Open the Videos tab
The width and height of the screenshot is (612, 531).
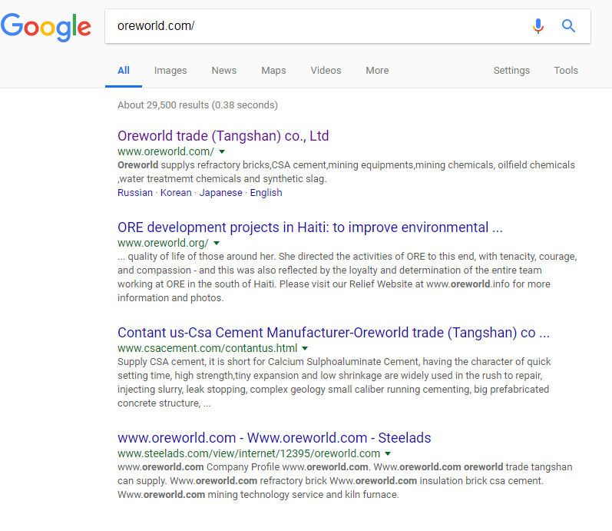coord(326,71)
